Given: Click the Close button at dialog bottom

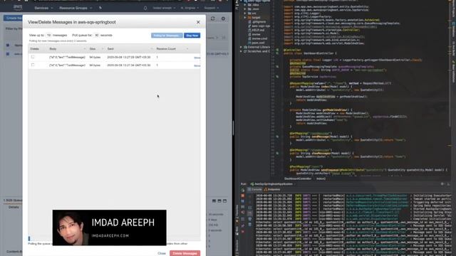Looking at the screenshot, I should click(x=162, y=253).
